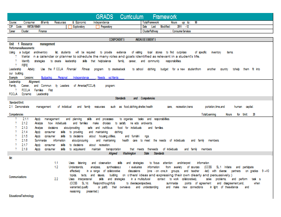Select Communications standard number 2.2
This screenshot has width=281, height=217.
click(56, 179)
